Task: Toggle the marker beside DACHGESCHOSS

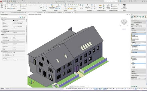Action: 132,39
